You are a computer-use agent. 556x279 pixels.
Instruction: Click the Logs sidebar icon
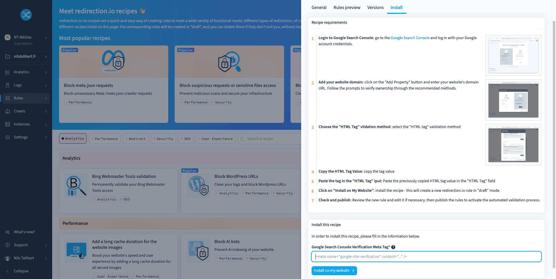(8, 85)
